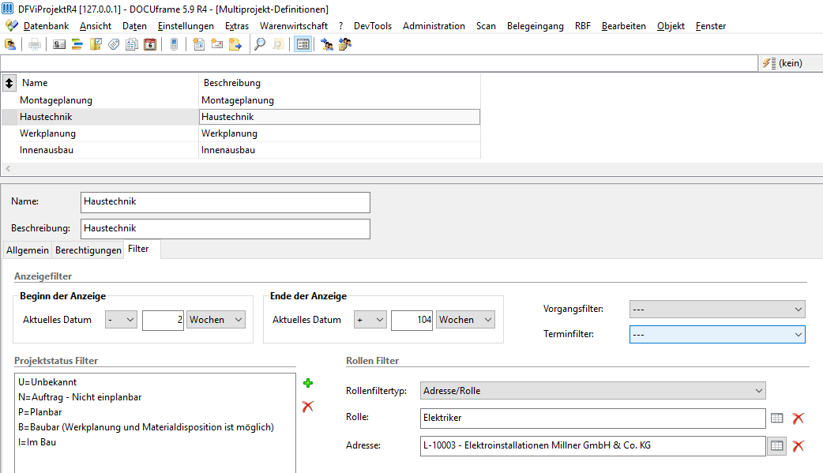The image size is (823, 473).
Task: Open Beginn der Anzeige Wochen unit dropdown
Action: point(216,320)
